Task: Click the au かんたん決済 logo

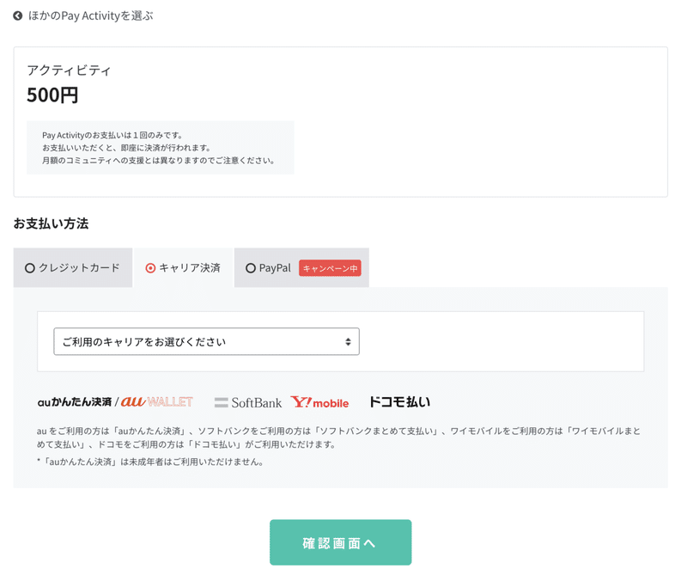Action: (x=73, y=401)
